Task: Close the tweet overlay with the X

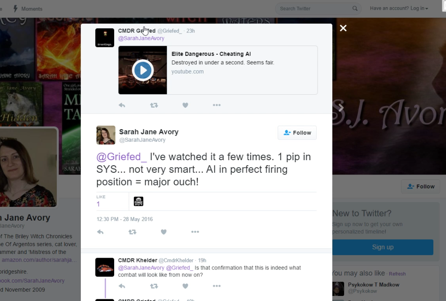Action: pos(343,28)
